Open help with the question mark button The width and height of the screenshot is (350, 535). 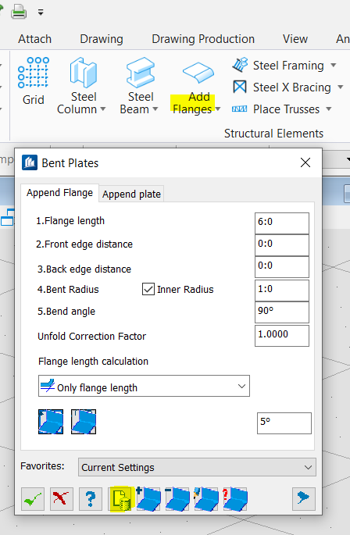[x=91, y=499]
